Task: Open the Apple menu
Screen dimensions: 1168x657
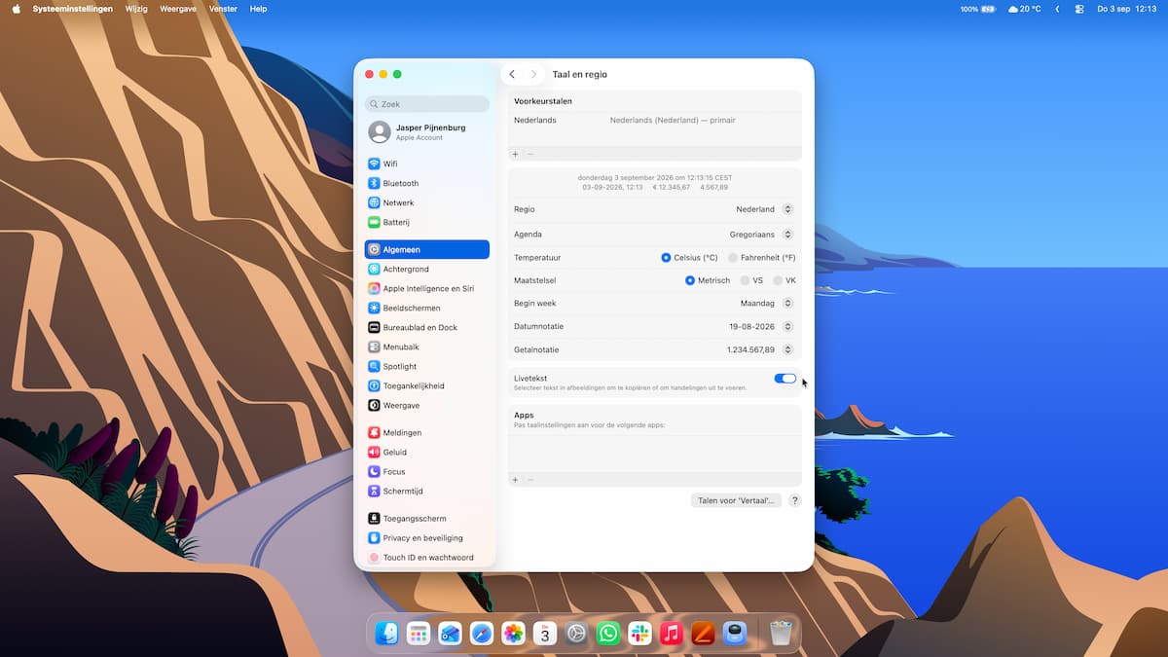Action: tap(16, 9)
